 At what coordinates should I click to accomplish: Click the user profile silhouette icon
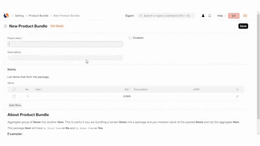203,16
